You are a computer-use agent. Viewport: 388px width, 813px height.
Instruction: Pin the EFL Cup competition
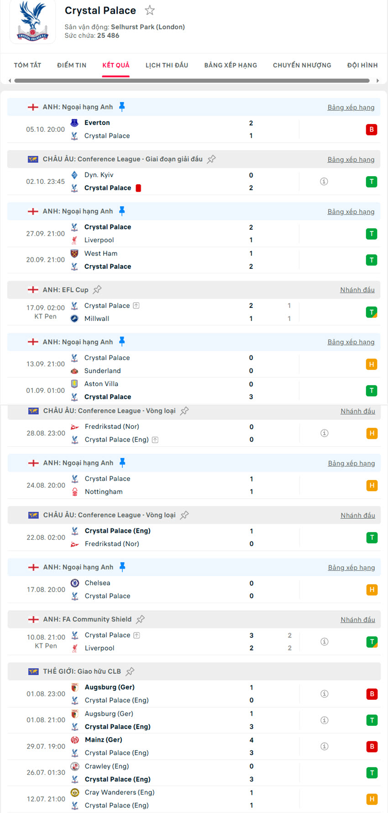97,290
